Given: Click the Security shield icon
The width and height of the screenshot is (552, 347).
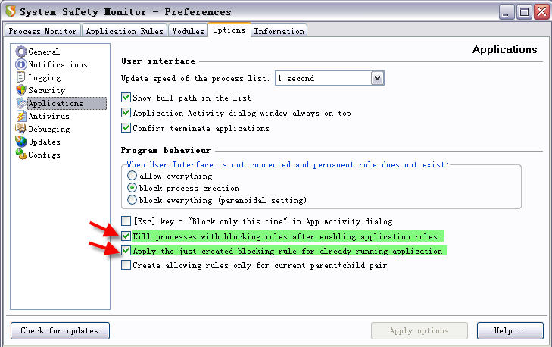Looking at the screenshot, I should (21, 90).
